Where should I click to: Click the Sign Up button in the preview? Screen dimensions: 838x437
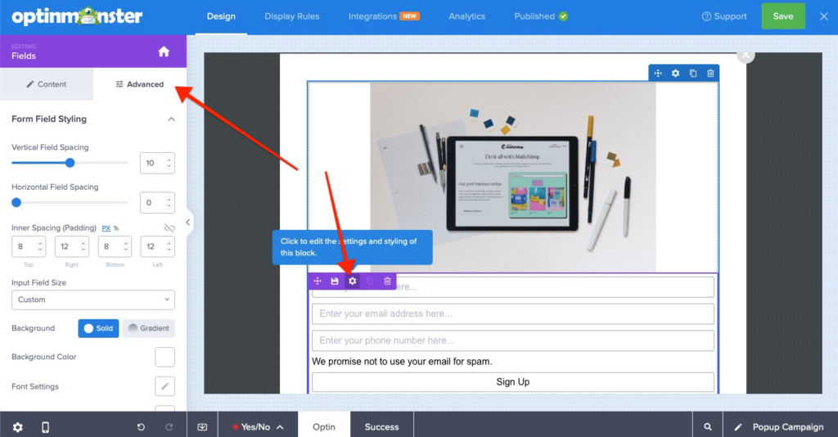[x=512, y=382]
